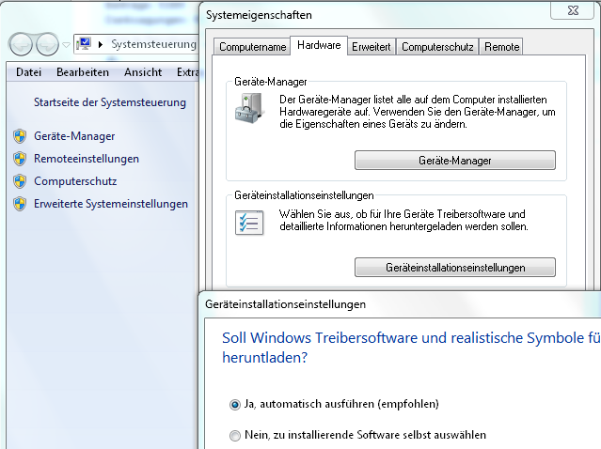
Task: Open the Ansicht menu
Action: tap(143, 72)
